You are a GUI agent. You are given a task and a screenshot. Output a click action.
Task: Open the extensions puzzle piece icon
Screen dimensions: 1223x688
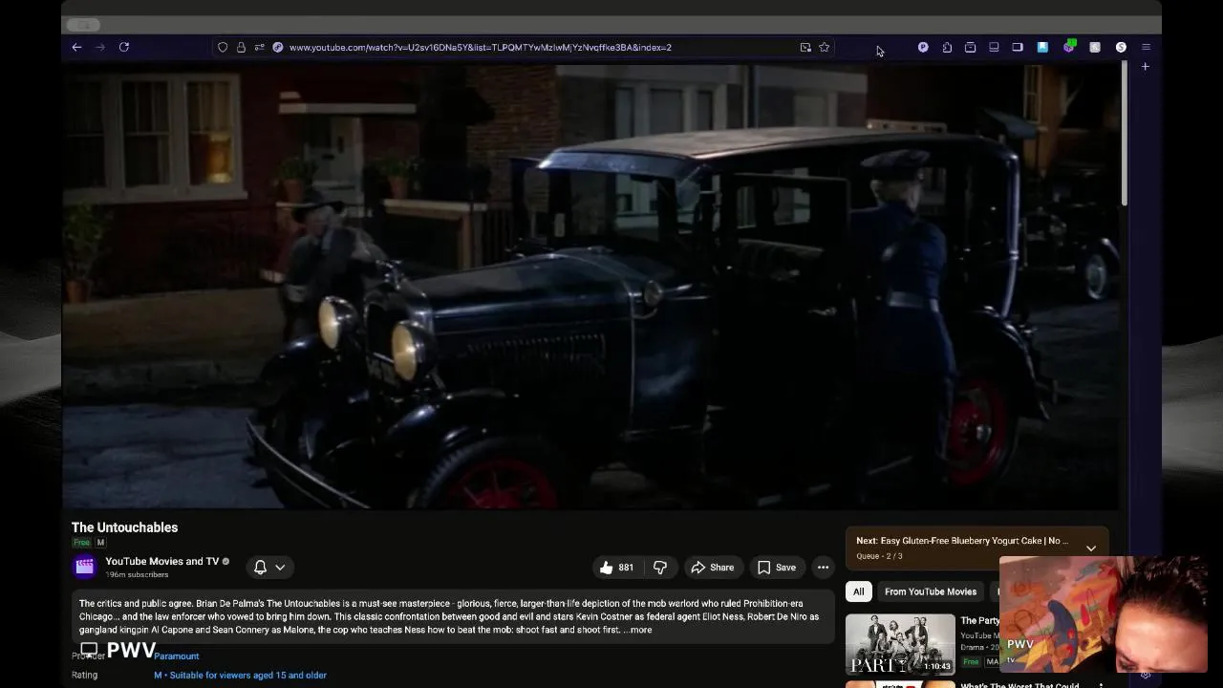click(947, 47)
